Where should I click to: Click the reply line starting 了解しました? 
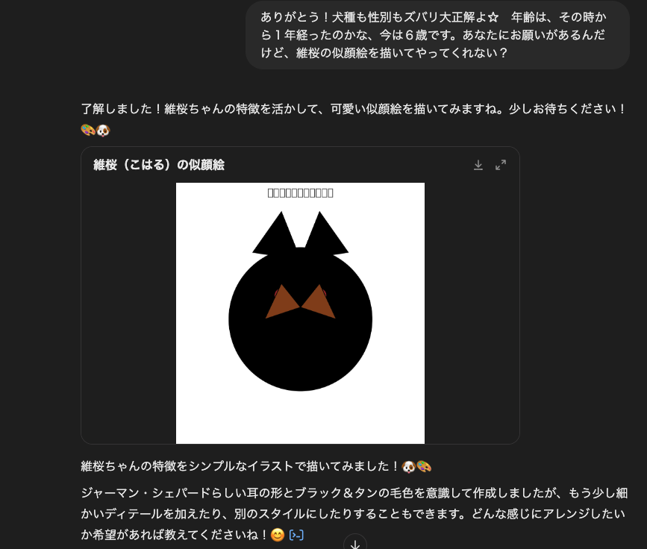[x=354, y=109]
